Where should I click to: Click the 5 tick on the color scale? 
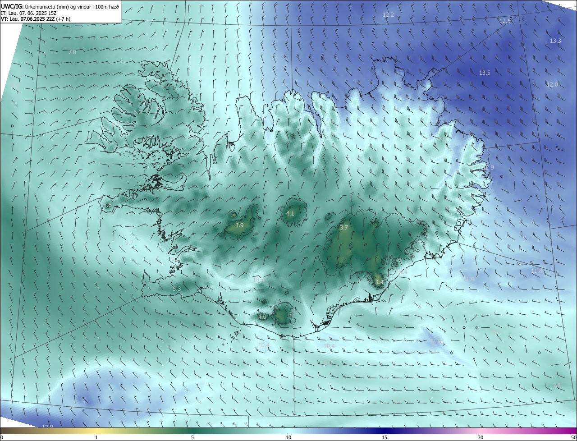click(192, 437)
